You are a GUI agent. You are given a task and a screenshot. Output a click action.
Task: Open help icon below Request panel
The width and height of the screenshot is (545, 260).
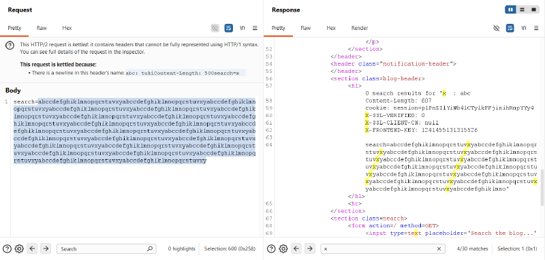[x=7, y=248]
